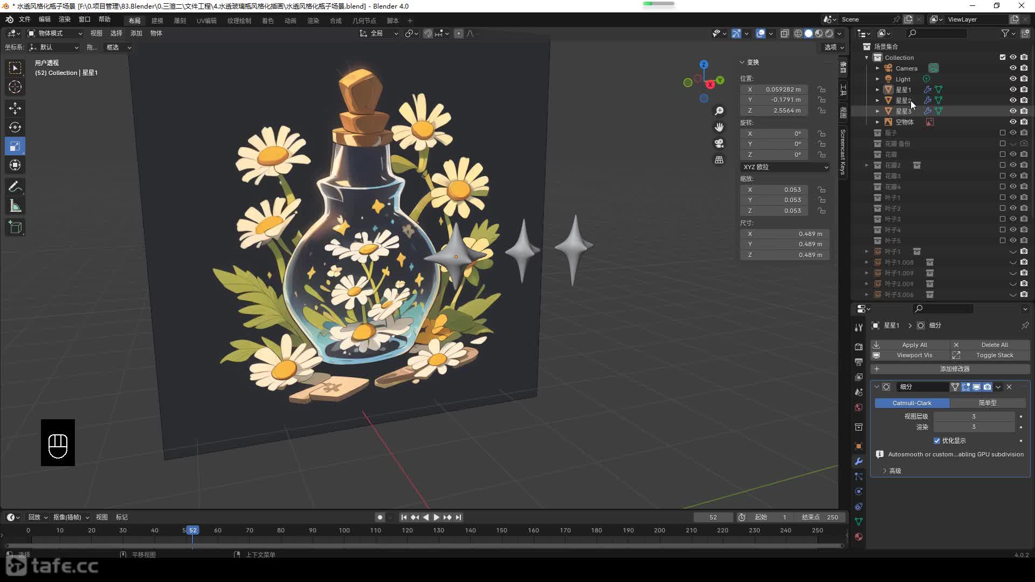Switch to the 几何节点 workspace tab
The height and width of the screenshot is (582, 1035).
[x=364, y=20]
